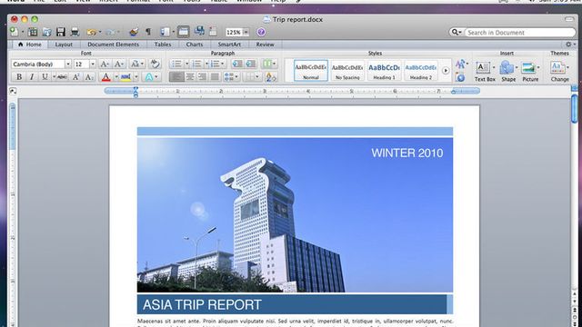Open the SmartArt tab
The height and width of the screenshot is (327, 582).
pos(229,45)
